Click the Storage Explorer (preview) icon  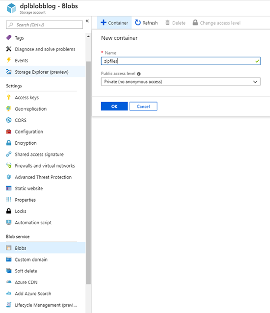click(x=9, y=72)
